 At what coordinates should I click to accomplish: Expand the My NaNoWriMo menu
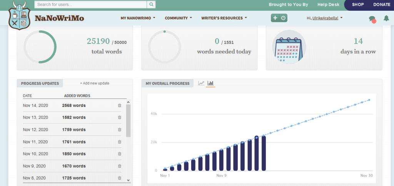point(138,18)
